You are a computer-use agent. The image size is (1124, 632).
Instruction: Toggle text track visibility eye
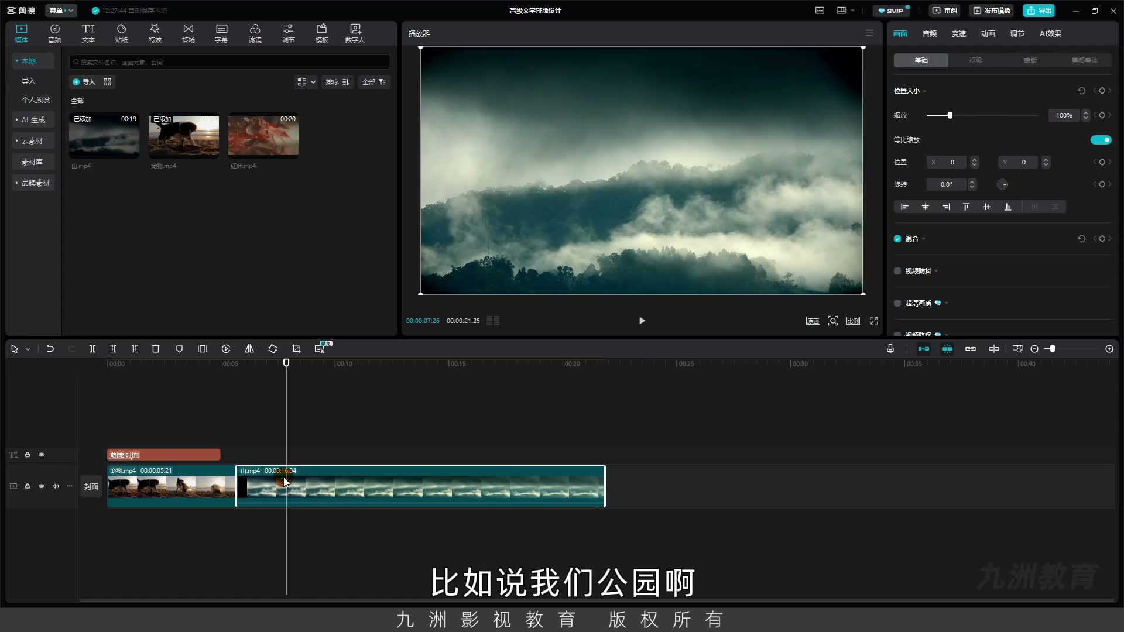(x=42, y=455)
